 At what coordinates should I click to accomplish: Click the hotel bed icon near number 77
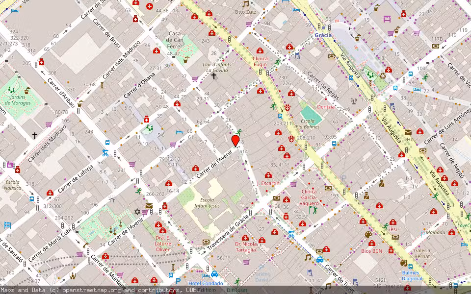7,225
